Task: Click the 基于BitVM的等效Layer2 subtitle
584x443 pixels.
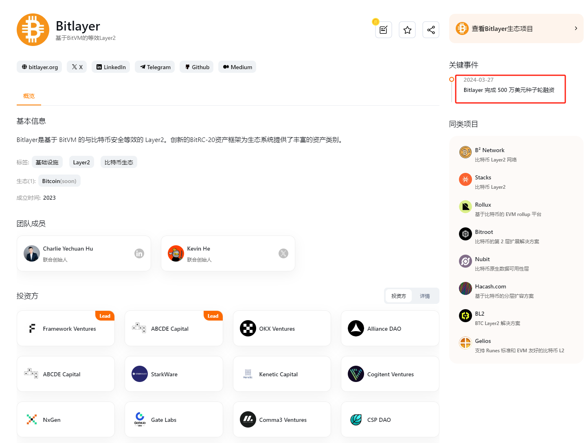Action: (86, 38)
